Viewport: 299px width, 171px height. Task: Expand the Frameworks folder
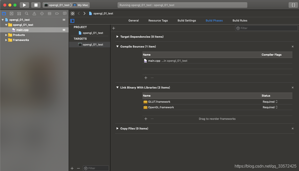point(6,40)
